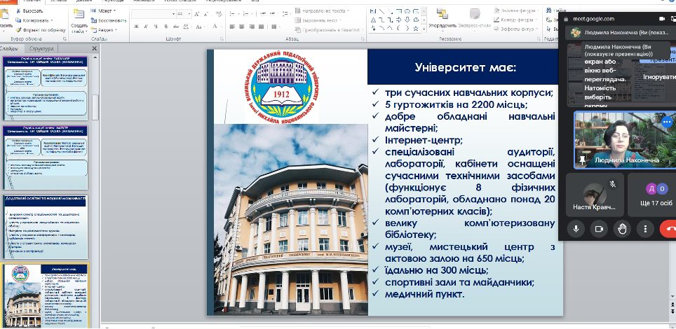Viewport: 676px width, 329px height.
Task: Click the Meet camera toggle button
Action: coord(599,229)
